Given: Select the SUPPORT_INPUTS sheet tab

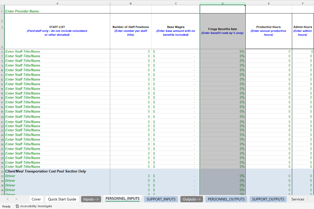Looking at the screenshot, I should click(x=161, y=199).
